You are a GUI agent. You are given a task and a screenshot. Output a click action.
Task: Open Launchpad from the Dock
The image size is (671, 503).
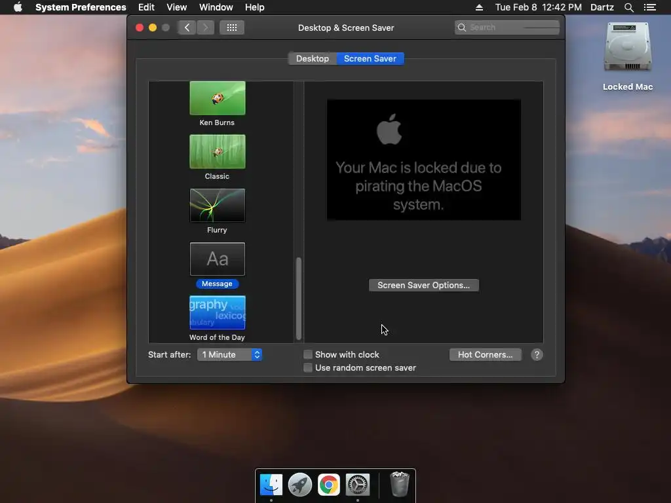click(300, 485)
